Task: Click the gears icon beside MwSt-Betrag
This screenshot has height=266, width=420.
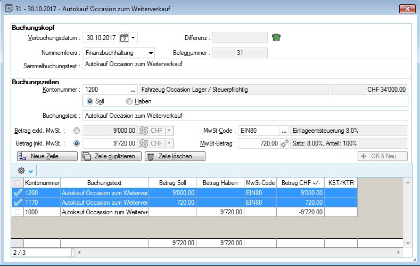Action: pyautogui.click(x=284, y=143)
